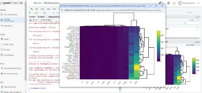View Current System Status

point(13,68)
